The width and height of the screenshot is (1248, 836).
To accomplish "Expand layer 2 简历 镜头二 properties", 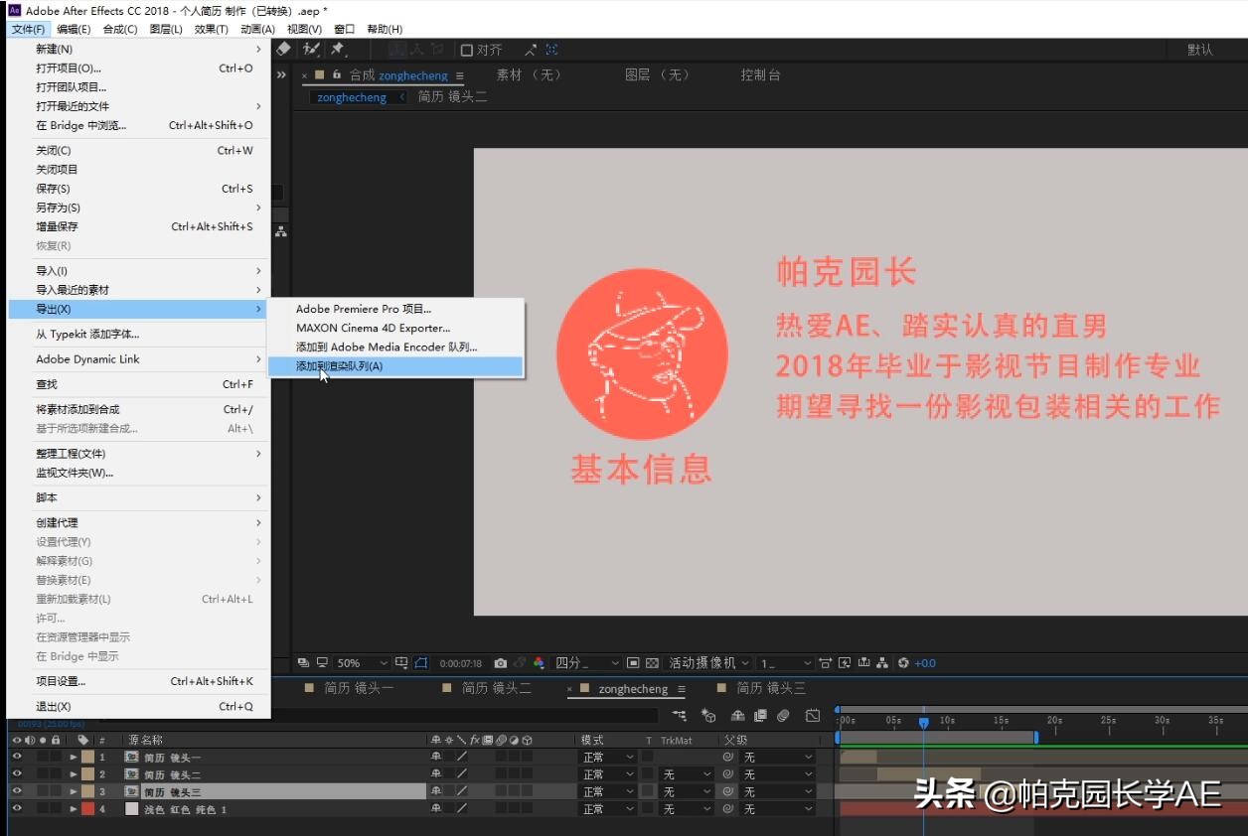I will coord(74,774).
